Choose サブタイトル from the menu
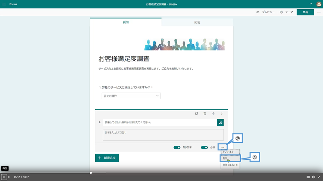 point(230,152)
